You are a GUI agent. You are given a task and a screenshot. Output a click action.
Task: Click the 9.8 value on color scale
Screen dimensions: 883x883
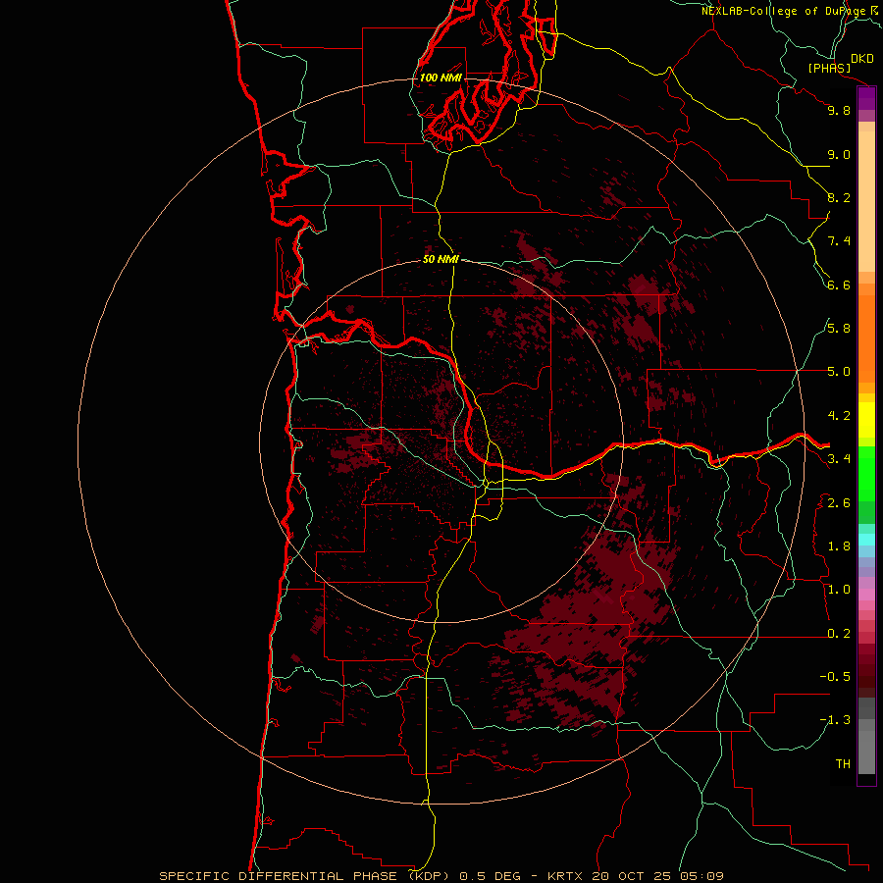pos(839,110)
